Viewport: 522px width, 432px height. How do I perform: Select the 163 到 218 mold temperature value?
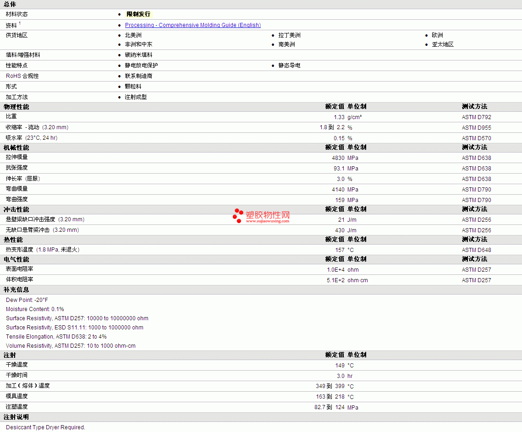pos(330,397)
